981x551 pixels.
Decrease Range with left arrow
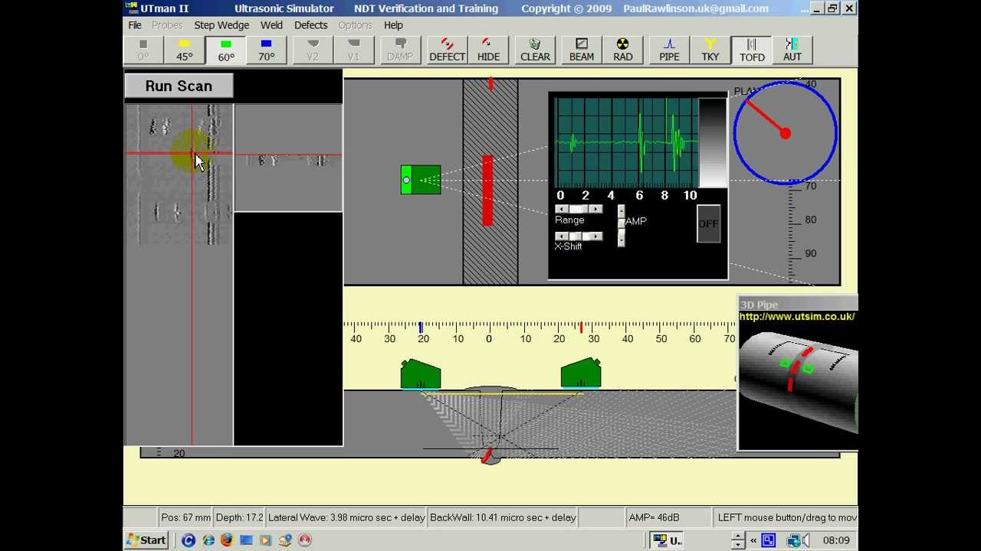[561, 209]
